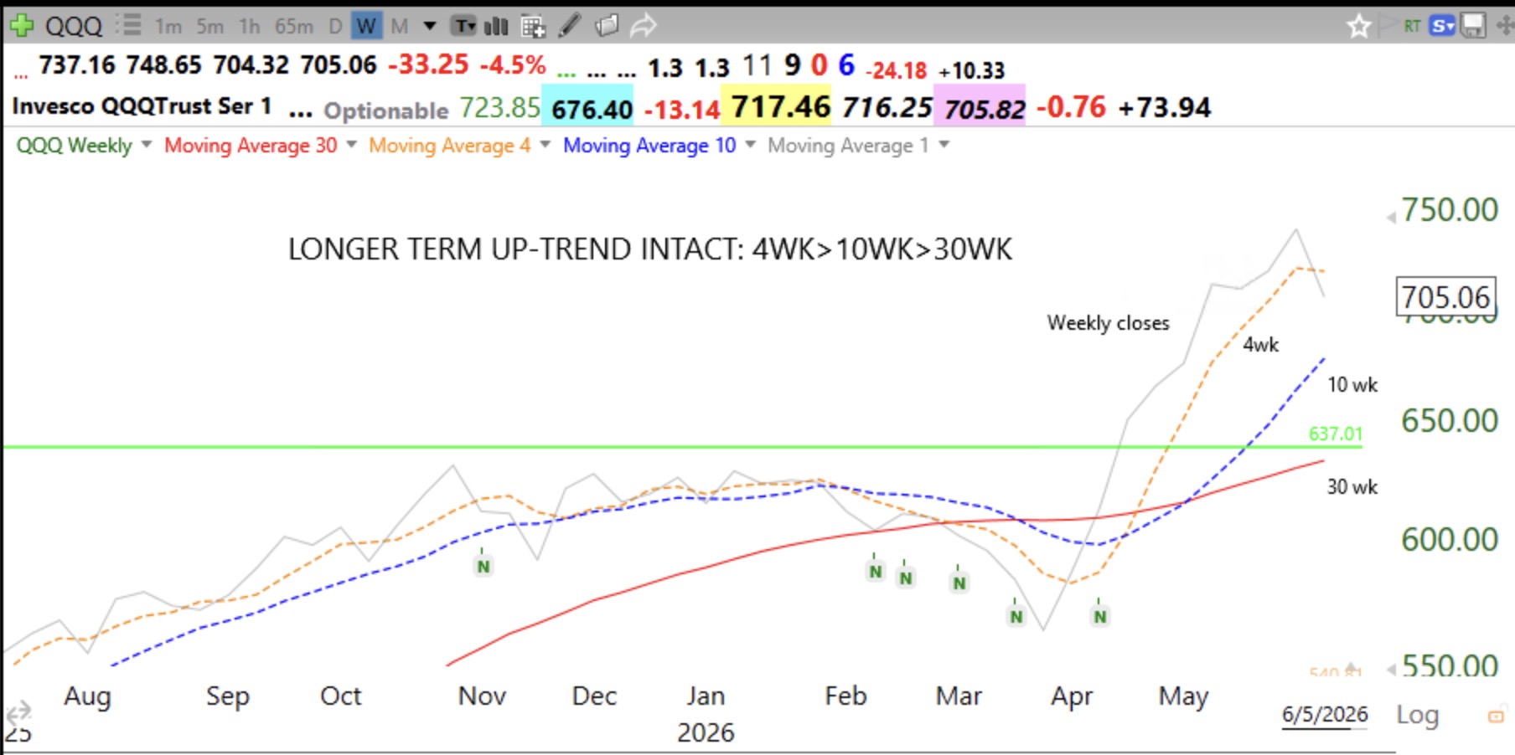Click the 750.00 price axis label

(x=1450, y=210)
